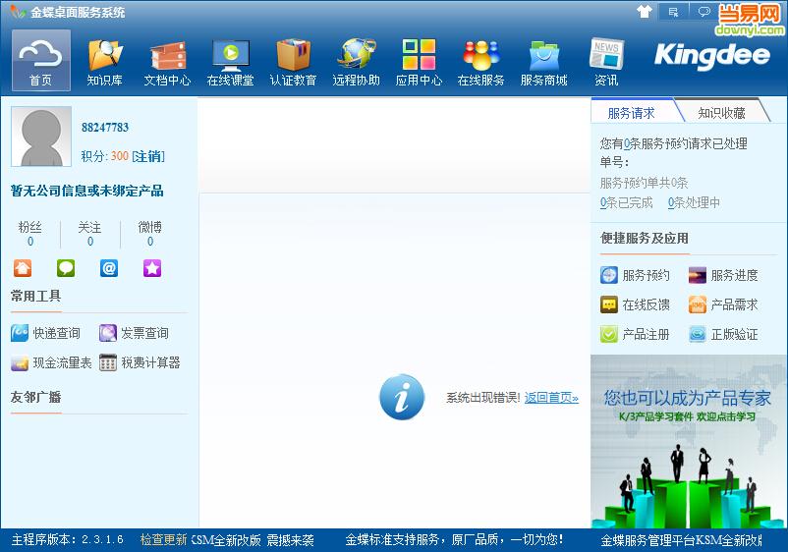Click the purple star favorites icon
Screen dimensions: 788x552
coord(152,268)
